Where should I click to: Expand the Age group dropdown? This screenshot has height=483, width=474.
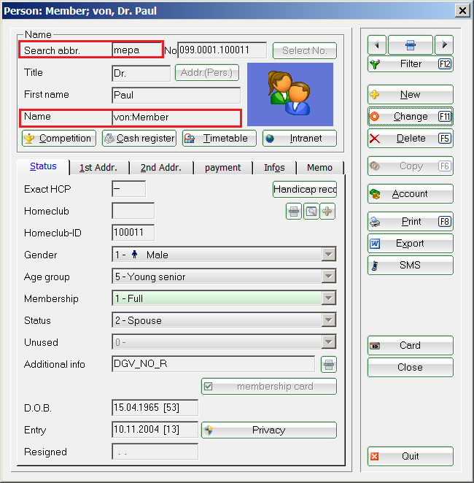click(x=329, y=277)
